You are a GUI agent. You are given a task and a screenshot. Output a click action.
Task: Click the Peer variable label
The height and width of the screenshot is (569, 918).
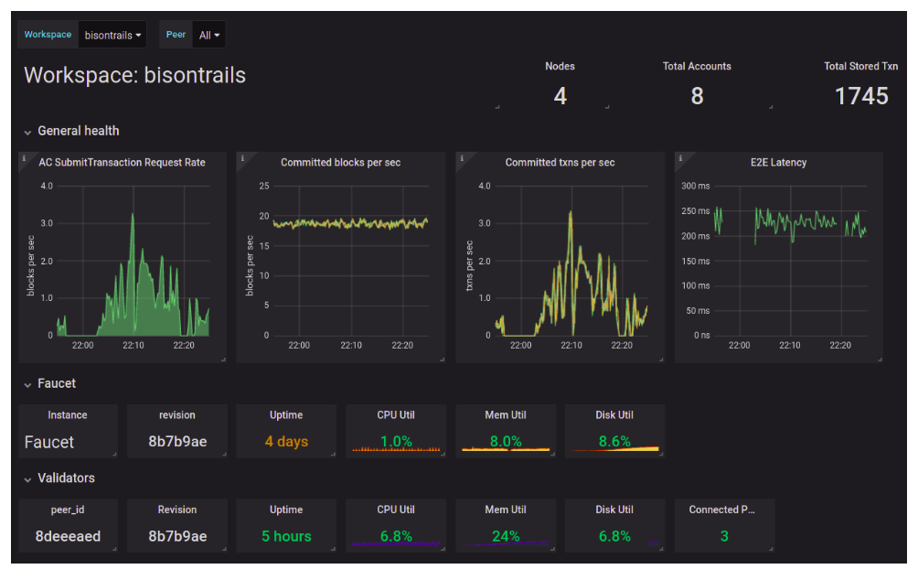click(176, 35)
